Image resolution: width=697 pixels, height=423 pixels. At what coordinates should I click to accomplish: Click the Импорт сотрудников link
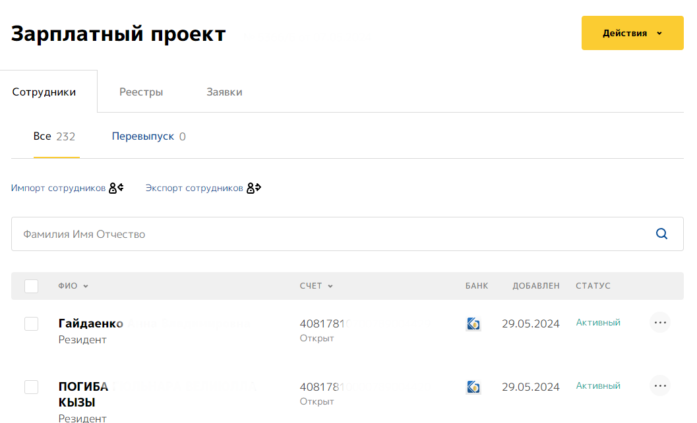(x=58, y=188)
